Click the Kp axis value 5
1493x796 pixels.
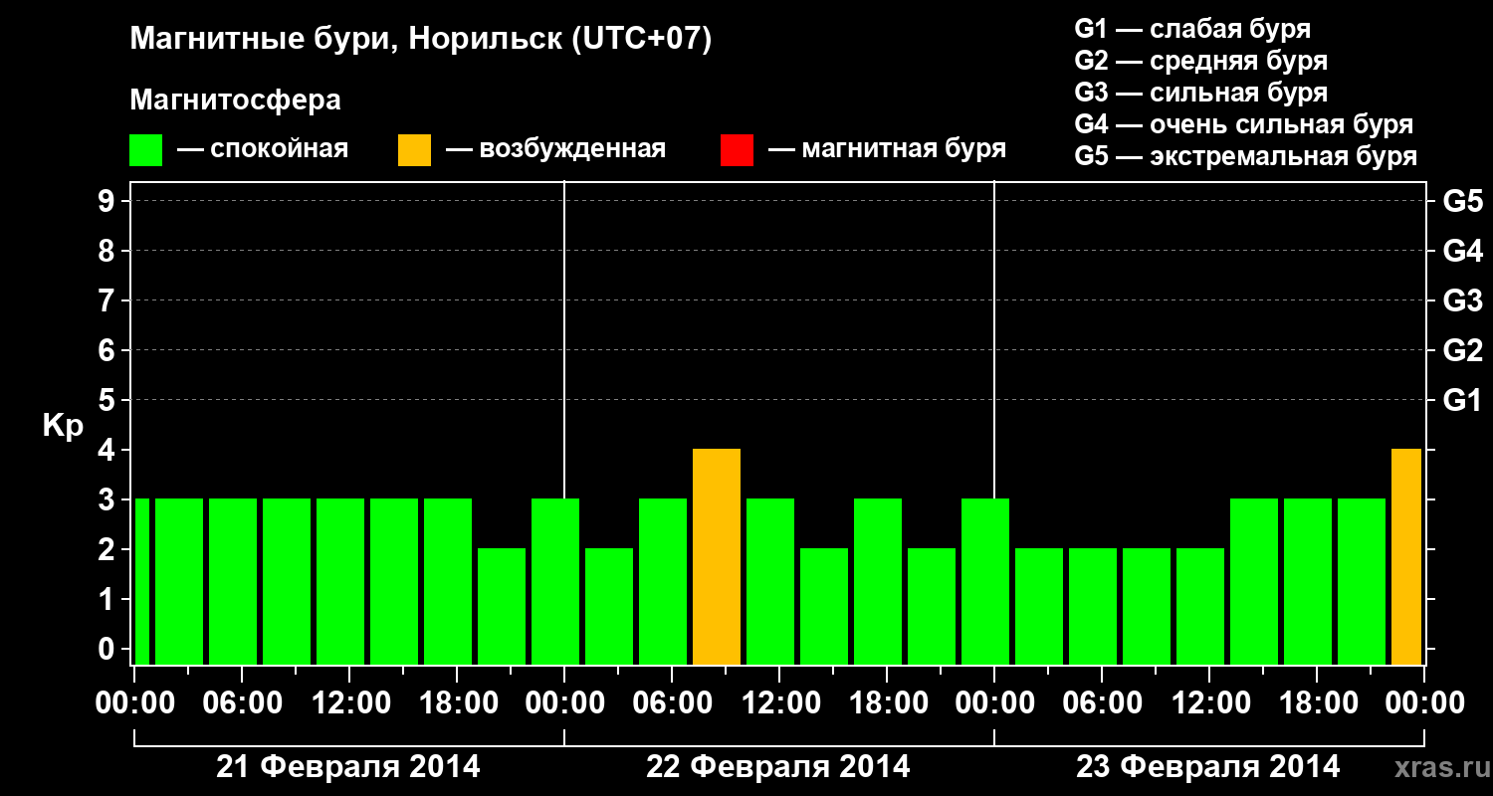(x=108, y=400)
